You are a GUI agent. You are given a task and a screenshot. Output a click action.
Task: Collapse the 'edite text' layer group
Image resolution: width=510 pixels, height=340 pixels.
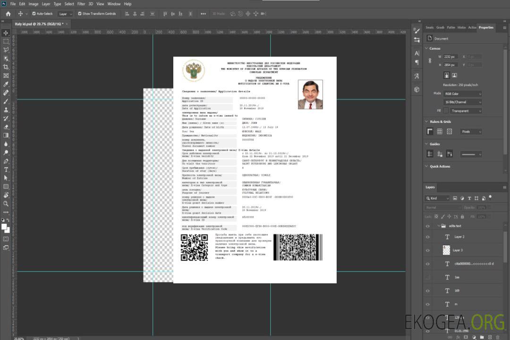[439, 226]
